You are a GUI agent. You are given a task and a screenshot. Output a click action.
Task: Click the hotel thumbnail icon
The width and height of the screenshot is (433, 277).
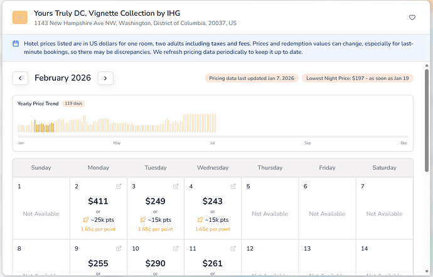(x=20, y=18)
